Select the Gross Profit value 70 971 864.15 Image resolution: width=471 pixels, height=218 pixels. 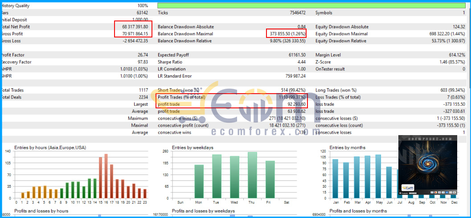[x=134, y=34]
